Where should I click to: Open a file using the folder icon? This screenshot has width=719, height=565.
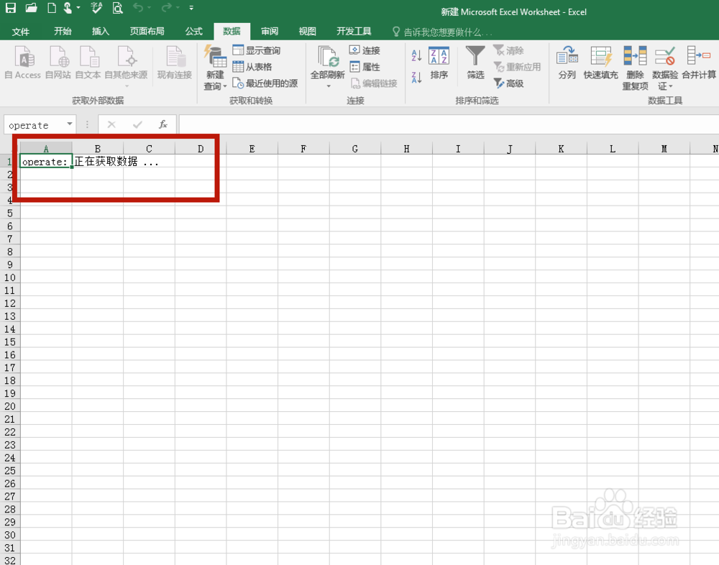point(31,8)
